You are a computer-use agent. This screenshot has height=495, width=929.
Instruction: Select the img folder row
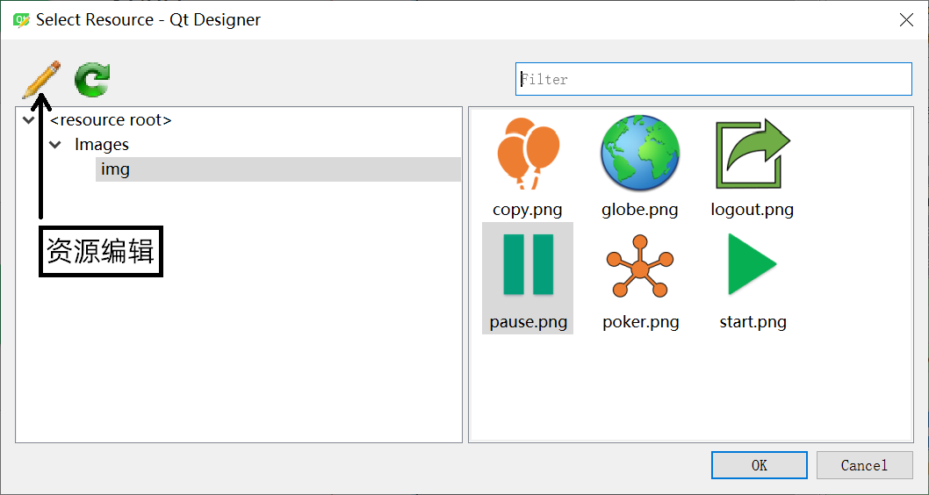pos(277,169)
